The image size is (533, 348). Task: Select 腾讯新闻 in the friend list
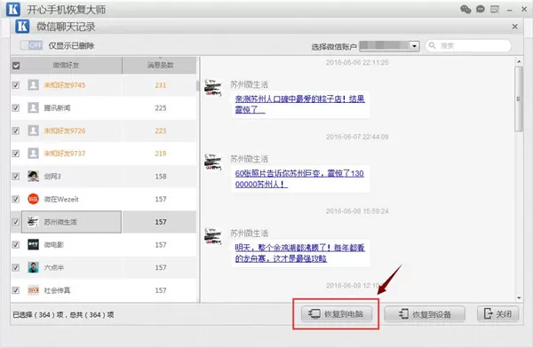coord(103,107)
